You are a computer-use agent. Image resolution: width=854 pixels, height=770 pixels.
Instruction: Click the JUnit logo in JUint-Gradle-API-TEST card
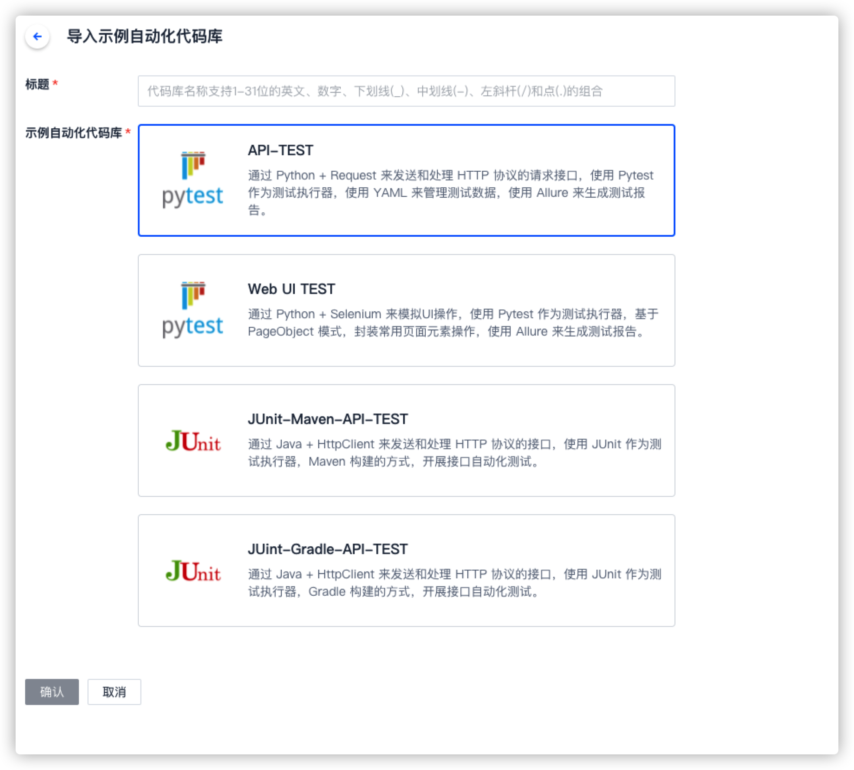coord(193,571)
